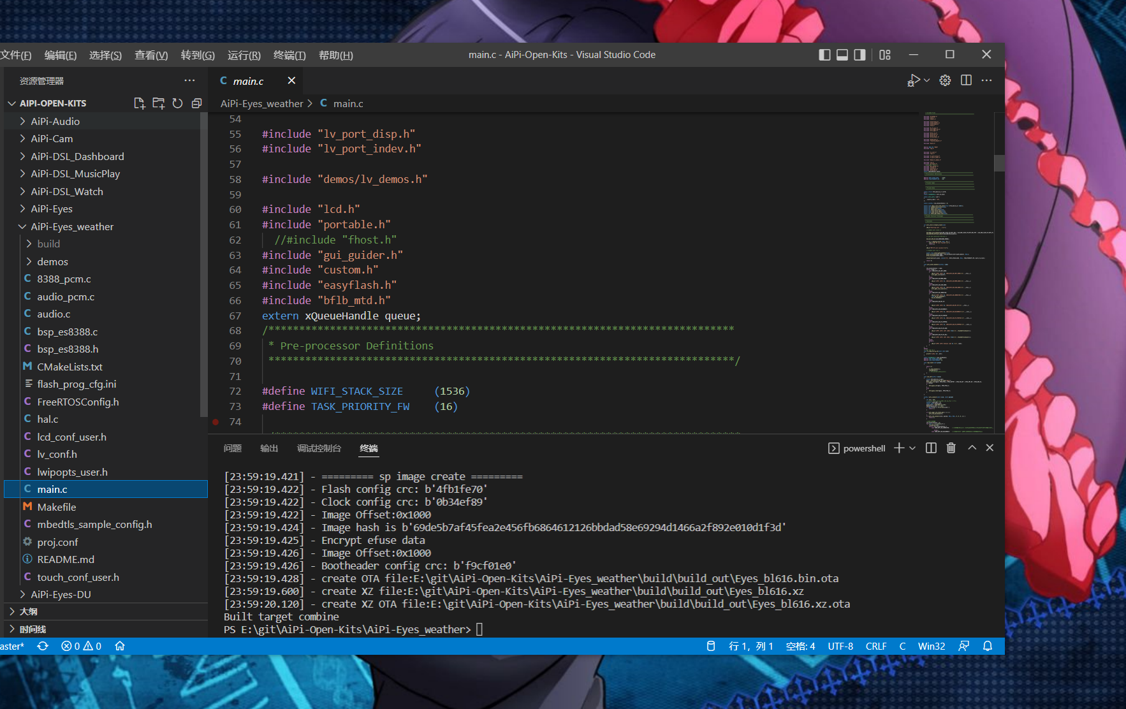Expand the AiPi-Cam folder
Viewport: 1126px width, 709px height.
pyautogui.click(x=106, y=138)
